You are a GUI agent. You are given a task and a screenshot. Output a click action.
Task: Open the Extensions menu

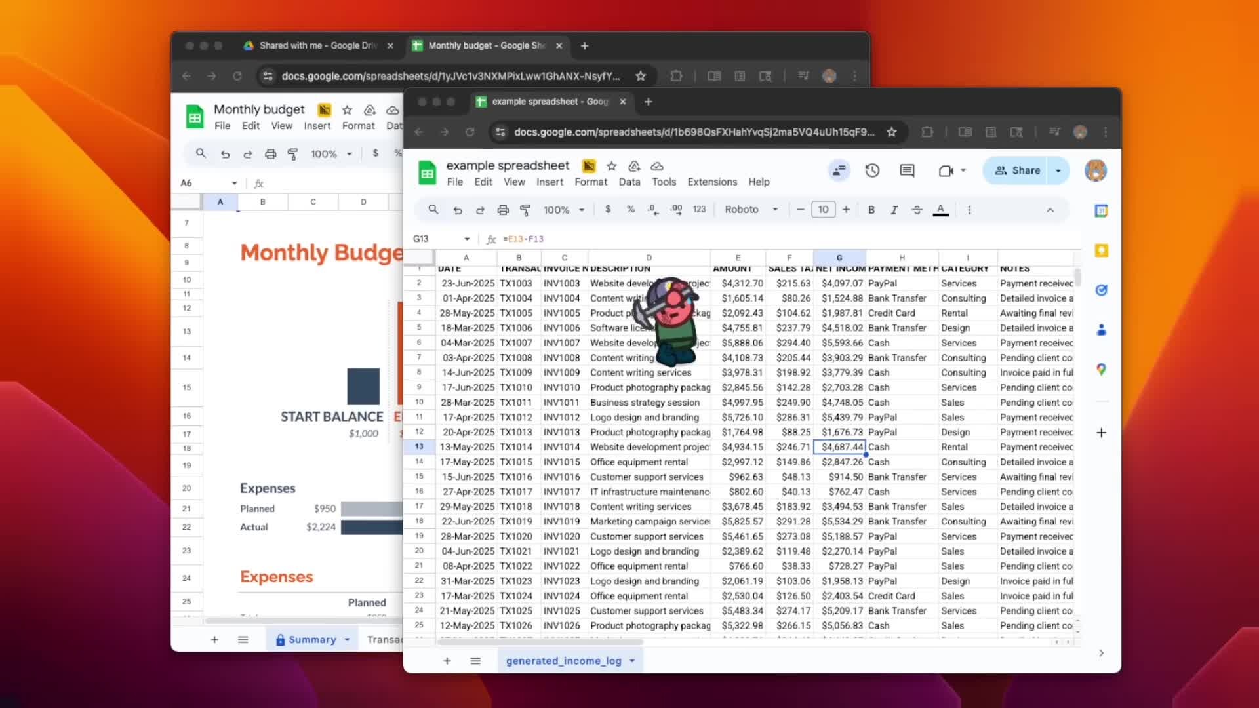(711, 182)
